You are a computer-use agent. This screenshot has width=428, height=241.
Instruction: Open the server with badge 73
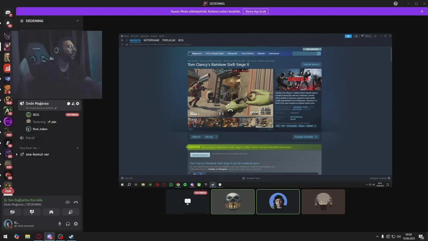pos(8,111)
